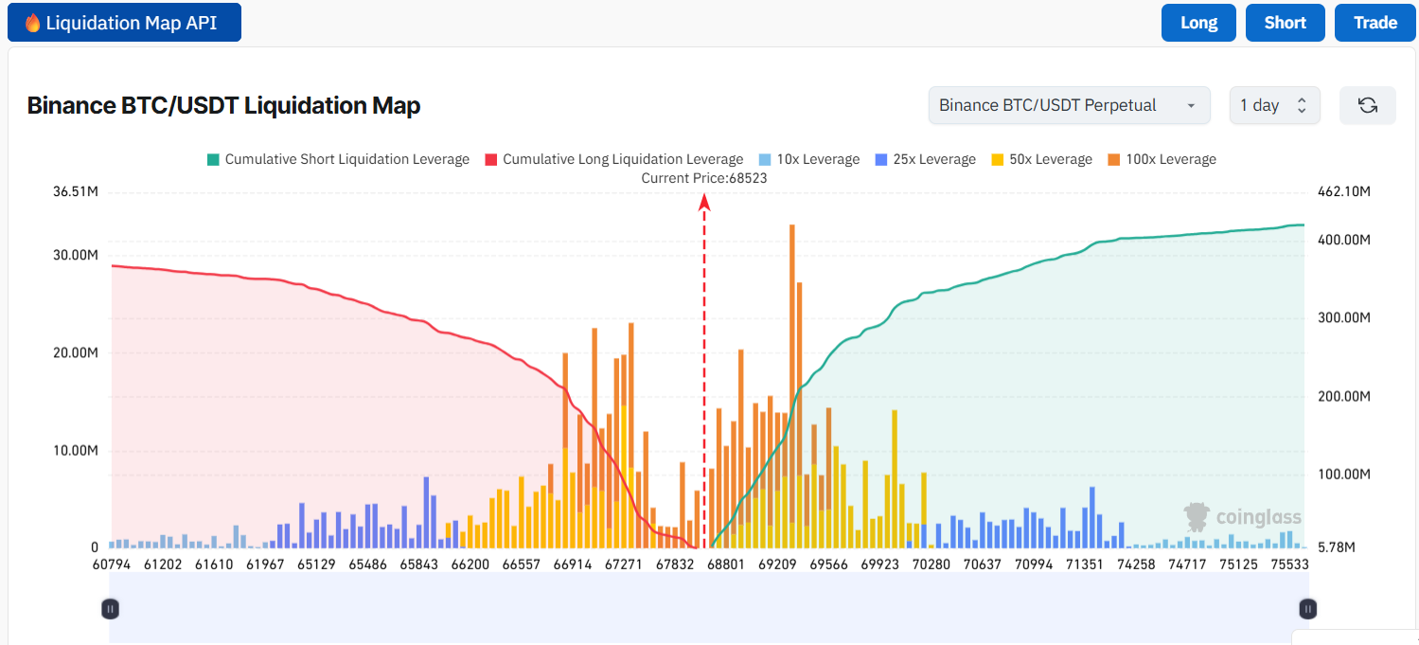Hide the 10x Leverage series
This screenshot has height=645, width=1419.
[x=808, y=159]
